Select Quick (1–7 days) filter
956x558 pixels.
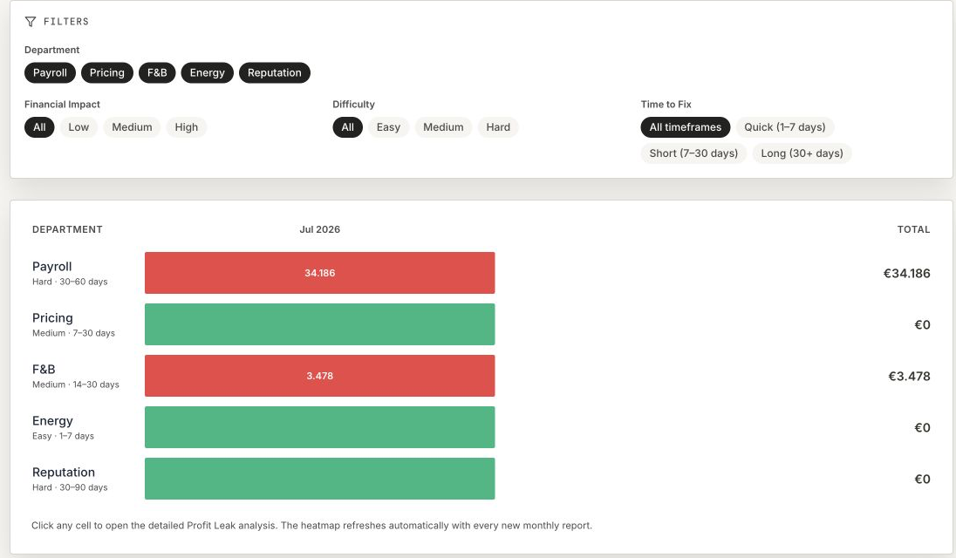point(785,127)
